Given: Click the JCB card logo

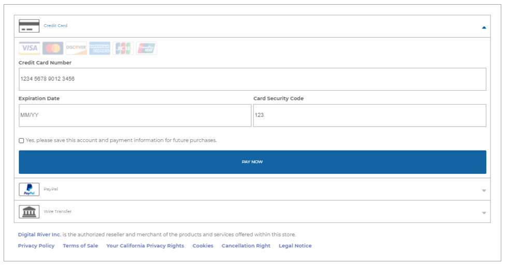Looking at the screenshot, I should 123,48.
